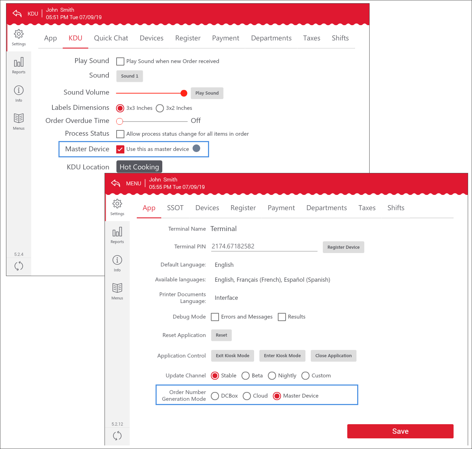Open Reports in the MENU window sidebar
Viewport: 472px width, 449px height.
coord(117,235)
